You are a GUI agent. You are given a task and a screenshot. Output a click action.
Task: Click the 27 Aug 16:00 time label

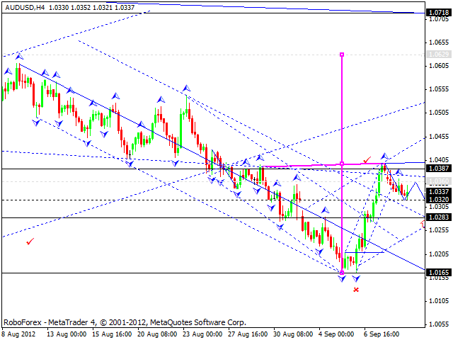(x=248, y=334)
